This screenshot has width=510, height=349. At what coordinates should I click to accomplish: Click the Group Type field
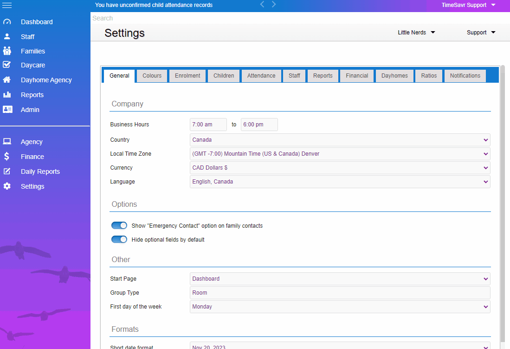340,293
